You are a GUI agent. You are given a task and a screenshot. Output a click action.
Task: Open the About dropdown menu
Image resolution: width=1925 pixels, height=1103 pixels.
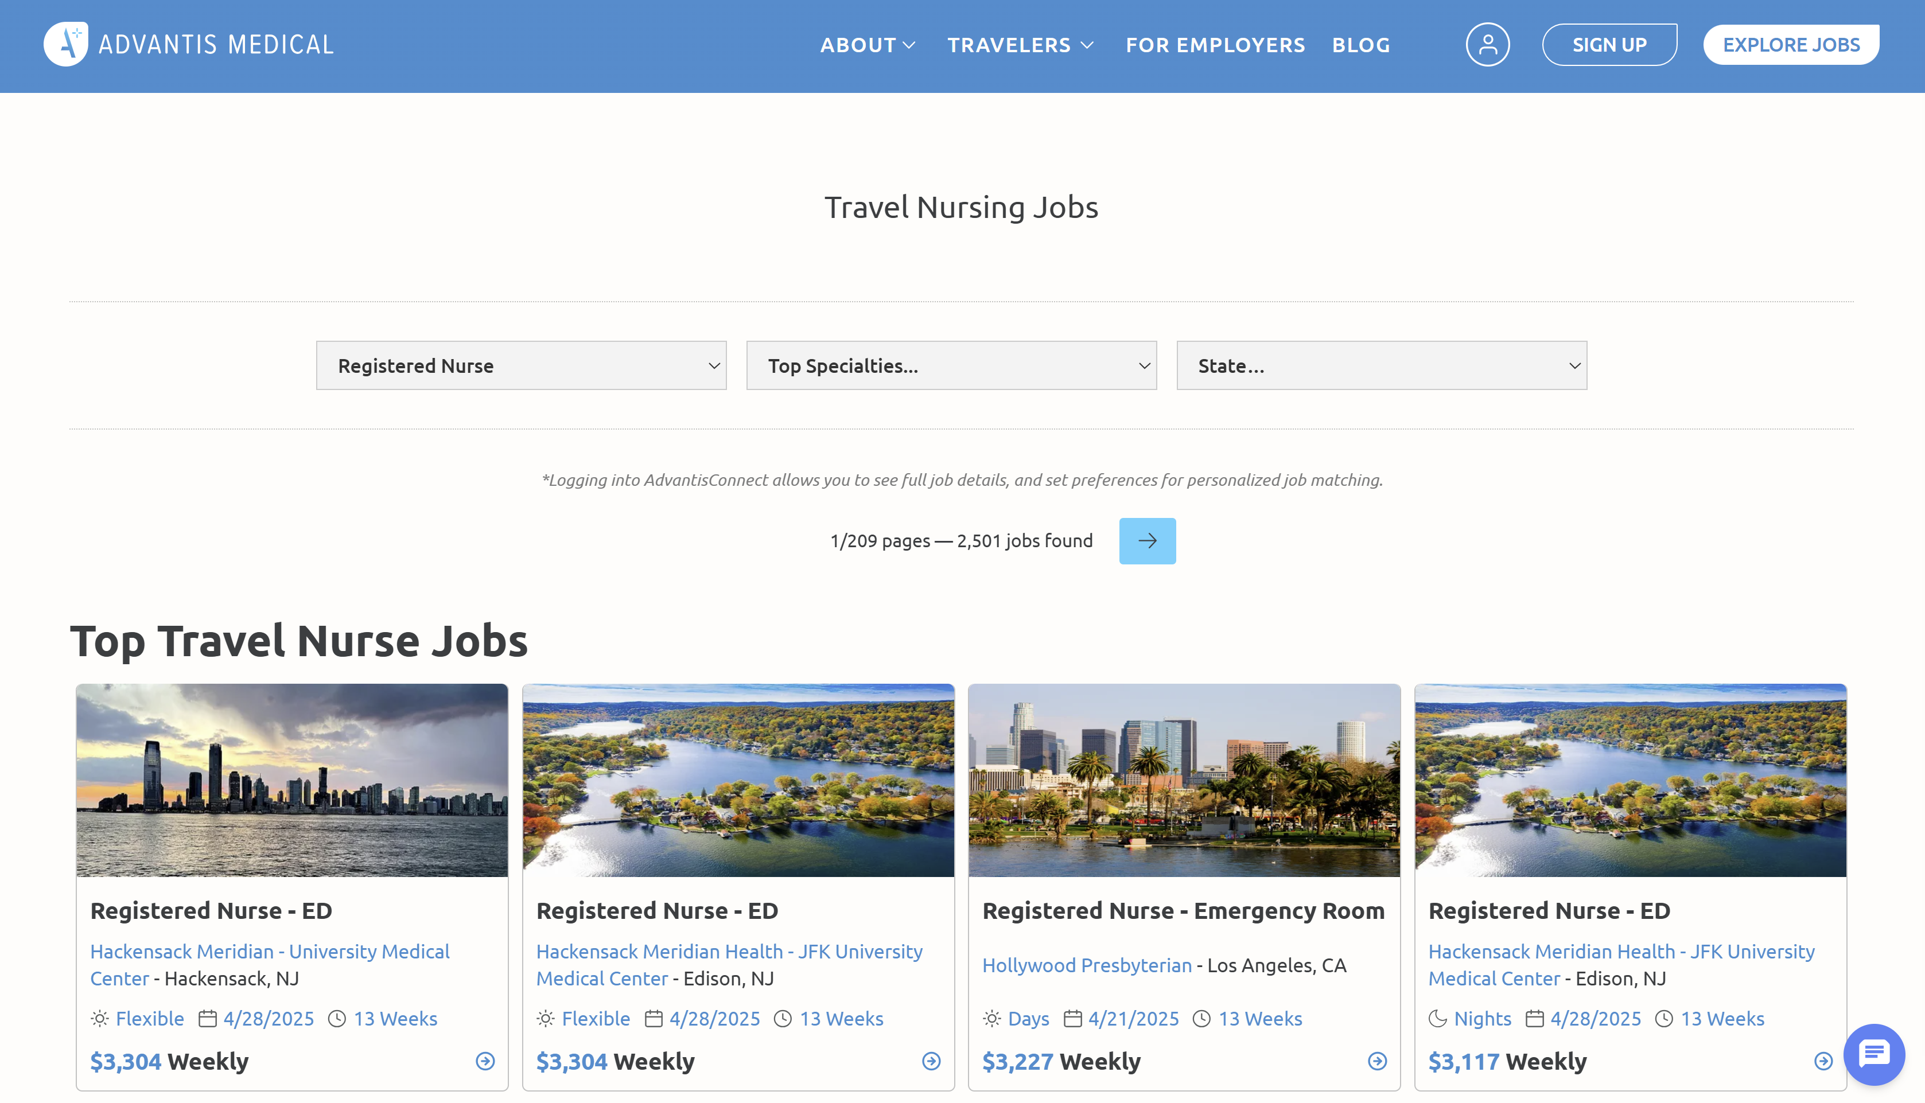tap(868, 45)
